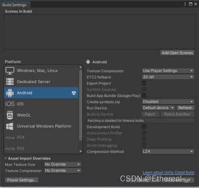Image resolution: width=199 pixels, height=188 pixels.
Task: Open the Texture Compression Use Player Settings dropdown
Action: tap(168, 71)
